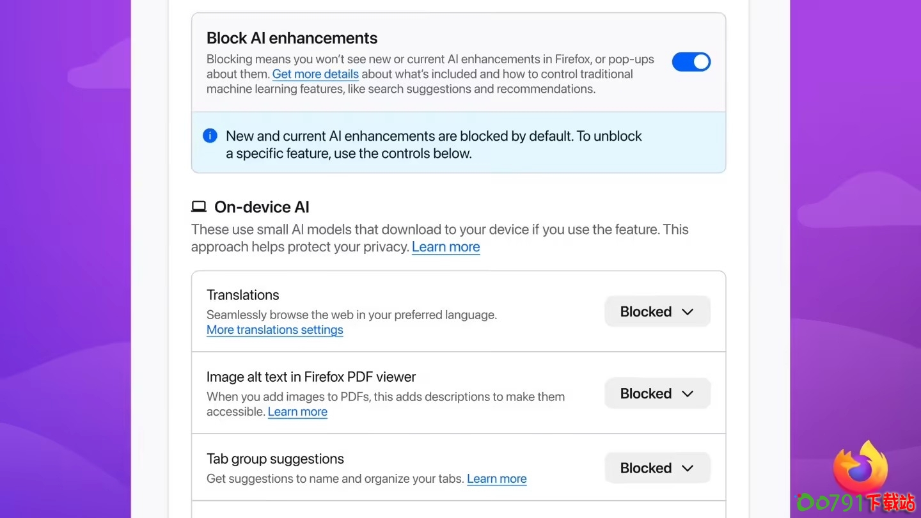Click the Firefox logo in the corner
Image resolution: width=921 pixels, height=518 pixels.
(860, 469)
